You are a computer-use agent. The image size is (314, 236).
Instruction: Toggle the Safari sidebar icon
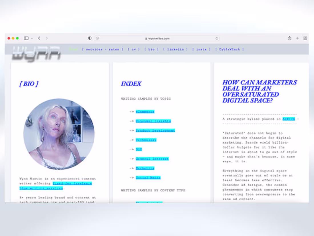pos(26,38)
